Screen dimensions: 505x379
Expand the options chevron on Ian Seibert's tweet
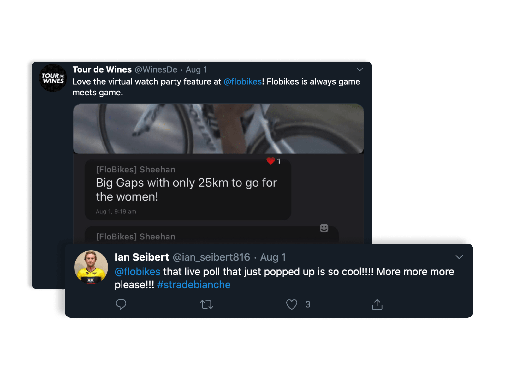click(459, 257)
